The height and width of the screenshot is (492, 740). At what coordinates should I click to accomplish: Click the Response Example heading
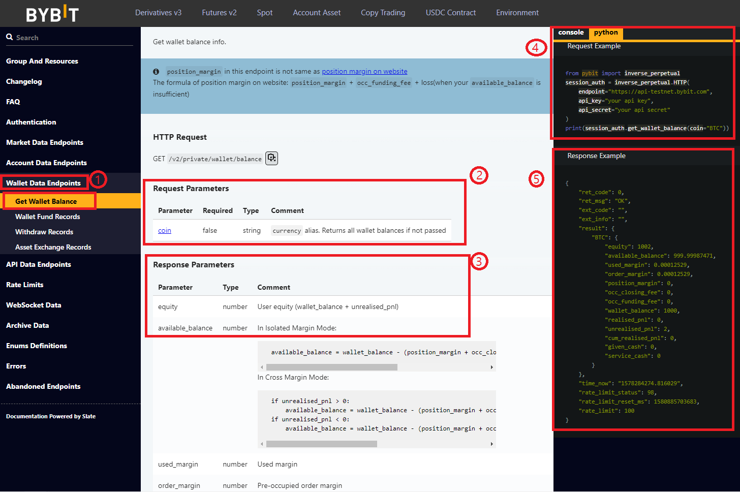point(596,156)
